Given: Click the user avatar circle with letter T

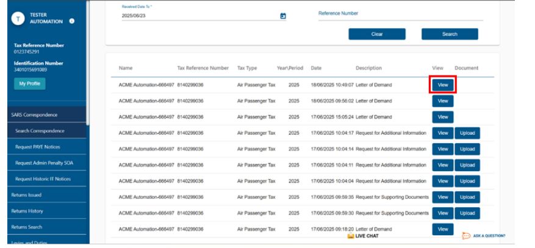Looking at the screenshot, I should click(x=18, y=18).
